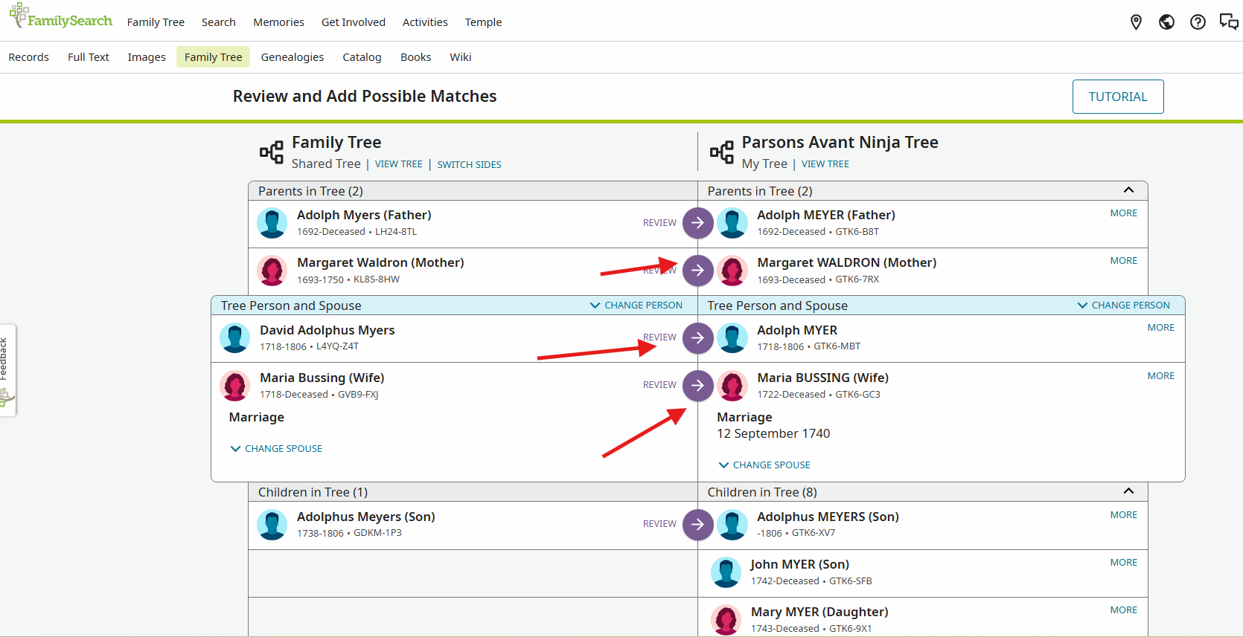Screen dimensions: 1243x637
Task: Click purple arrow next to Adolphus Meyers (Son)
Action: pos(698,524)
